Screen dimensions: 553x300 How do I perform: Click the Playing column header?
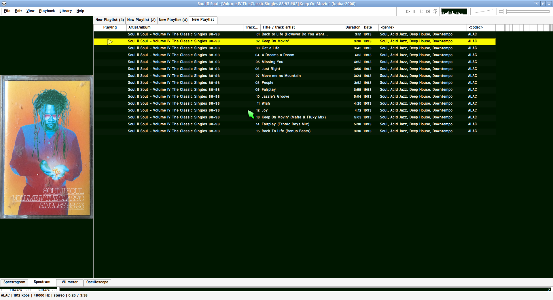110,27
